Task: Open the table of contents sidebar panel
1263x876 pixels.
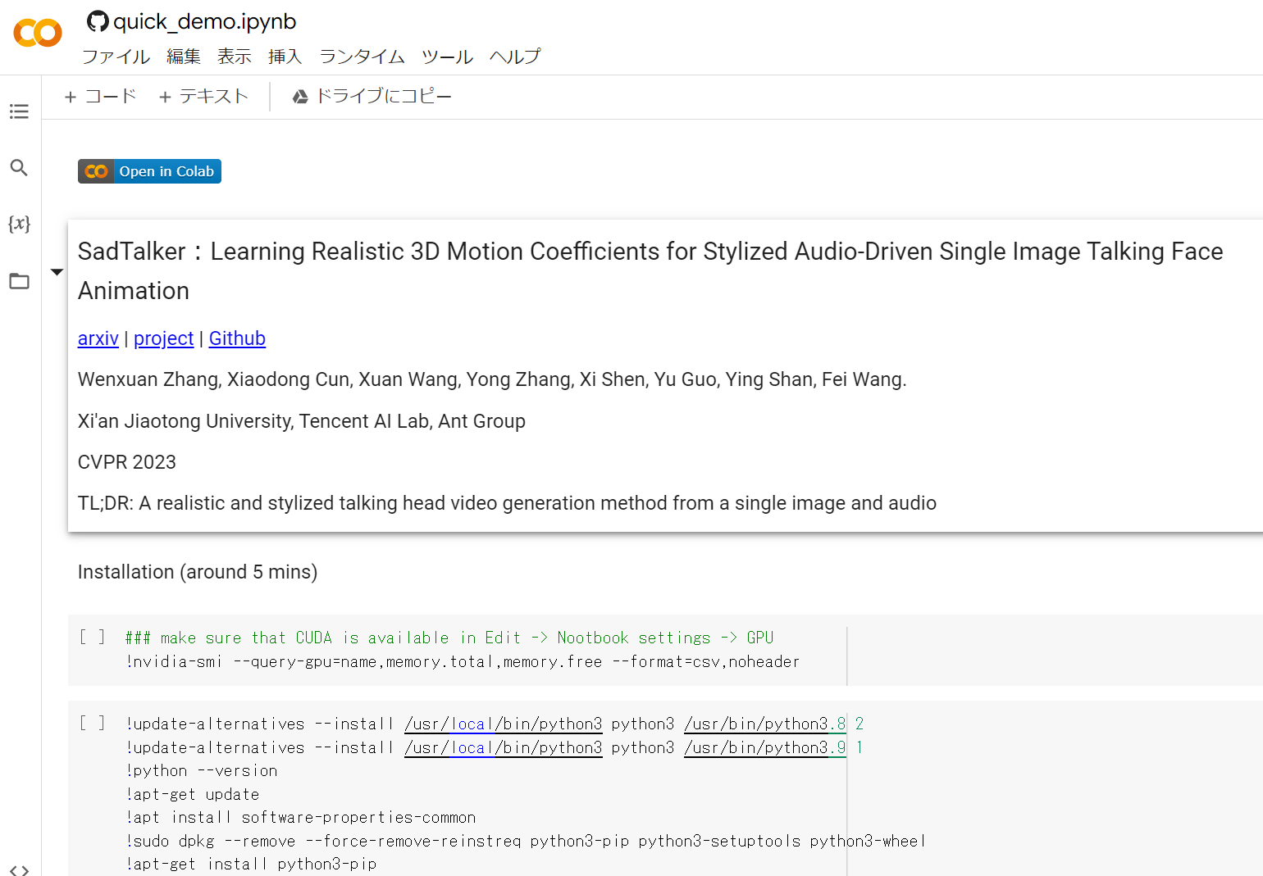Action: (19, 111)
